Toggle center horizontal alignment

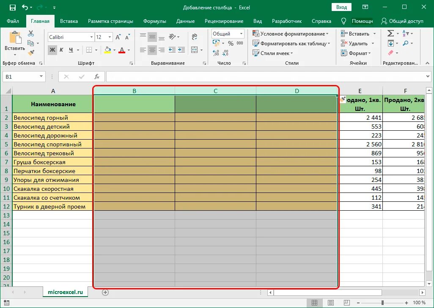(152, 50)
